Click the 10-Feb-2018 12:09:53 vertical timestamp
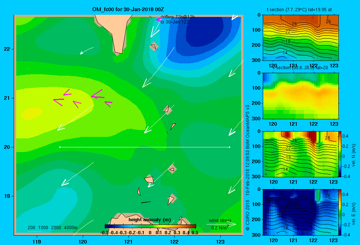The height and width of the screenshot is (245, 360). pos(248,173)
